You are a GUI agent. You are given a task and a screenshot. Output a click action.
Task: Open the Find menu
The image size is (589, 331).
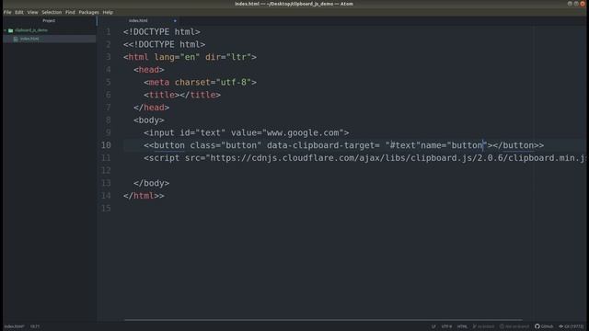click(x=70, y=12)
